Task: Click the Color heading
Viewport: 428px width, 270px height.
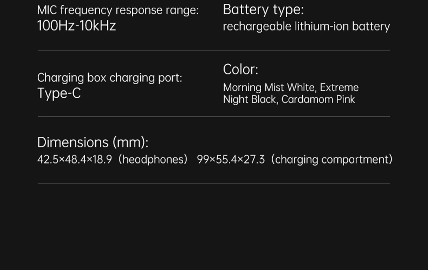Action: point(241,69)
